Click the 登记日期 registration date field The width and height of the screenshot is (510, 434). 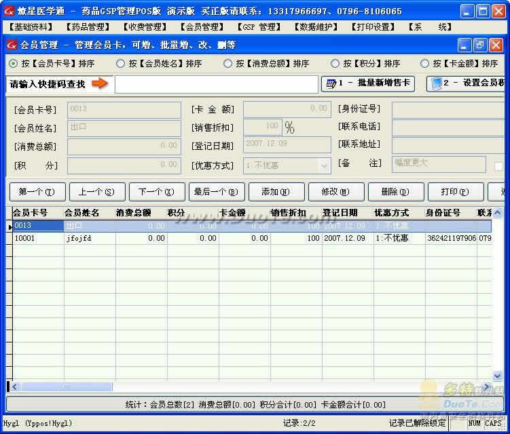[287, 145]
